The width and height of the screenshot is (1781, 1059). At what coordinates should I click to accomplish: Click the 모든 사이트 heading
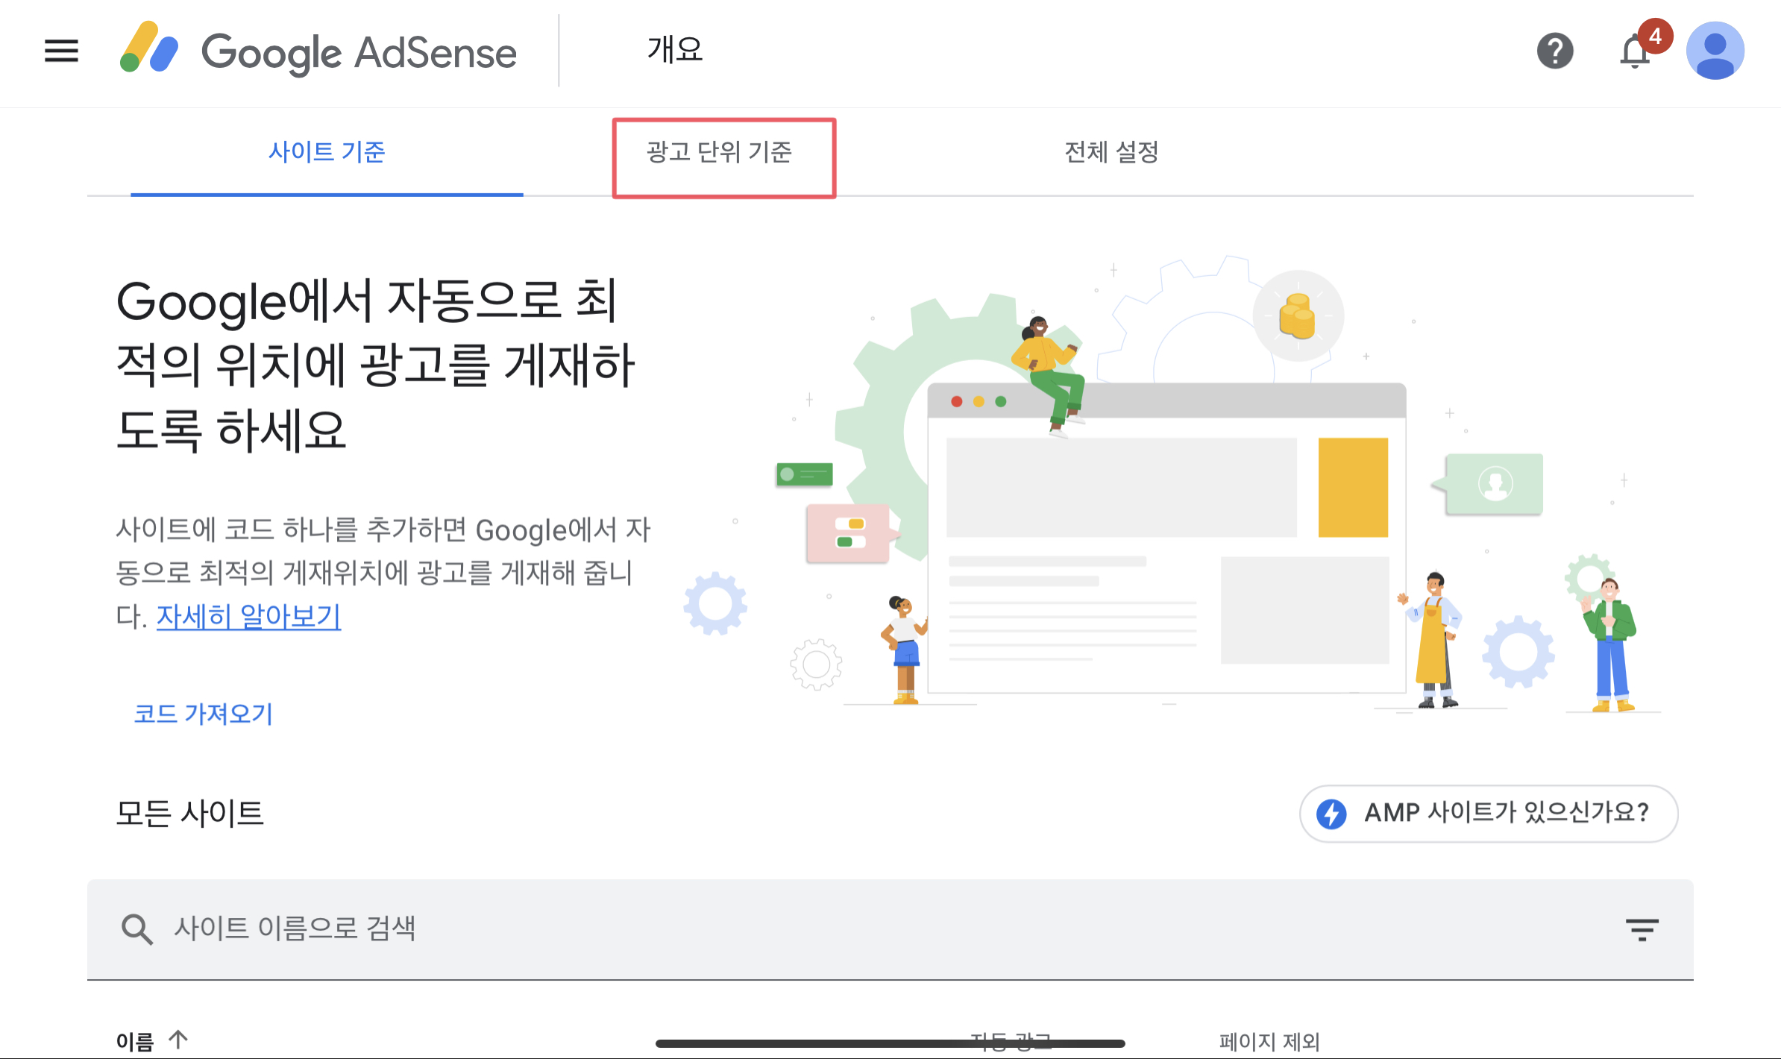(190, 813)
